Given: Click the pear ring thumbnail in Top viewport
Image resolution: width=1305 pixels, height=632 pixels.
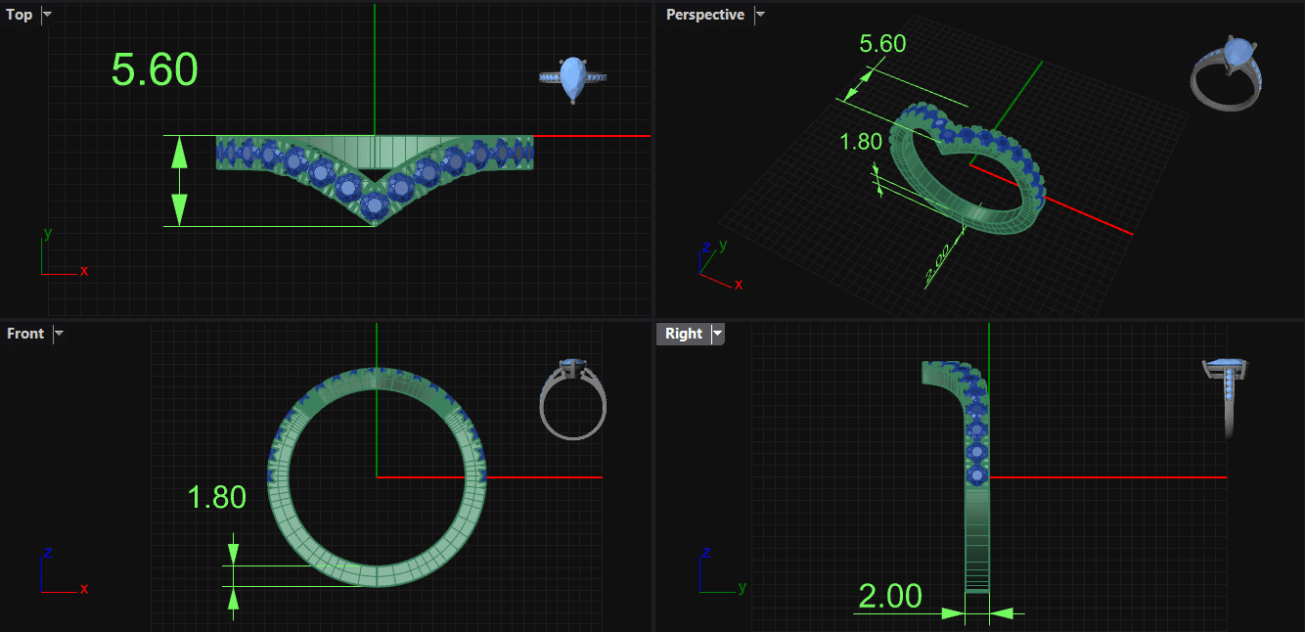Looking at the screenshot, I should (573, 79).
